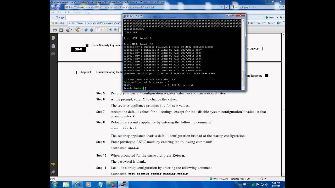Open the Help menu in IE
Image resolution: width=335 pixels, height=188 pixels.
tap(87, 12)
